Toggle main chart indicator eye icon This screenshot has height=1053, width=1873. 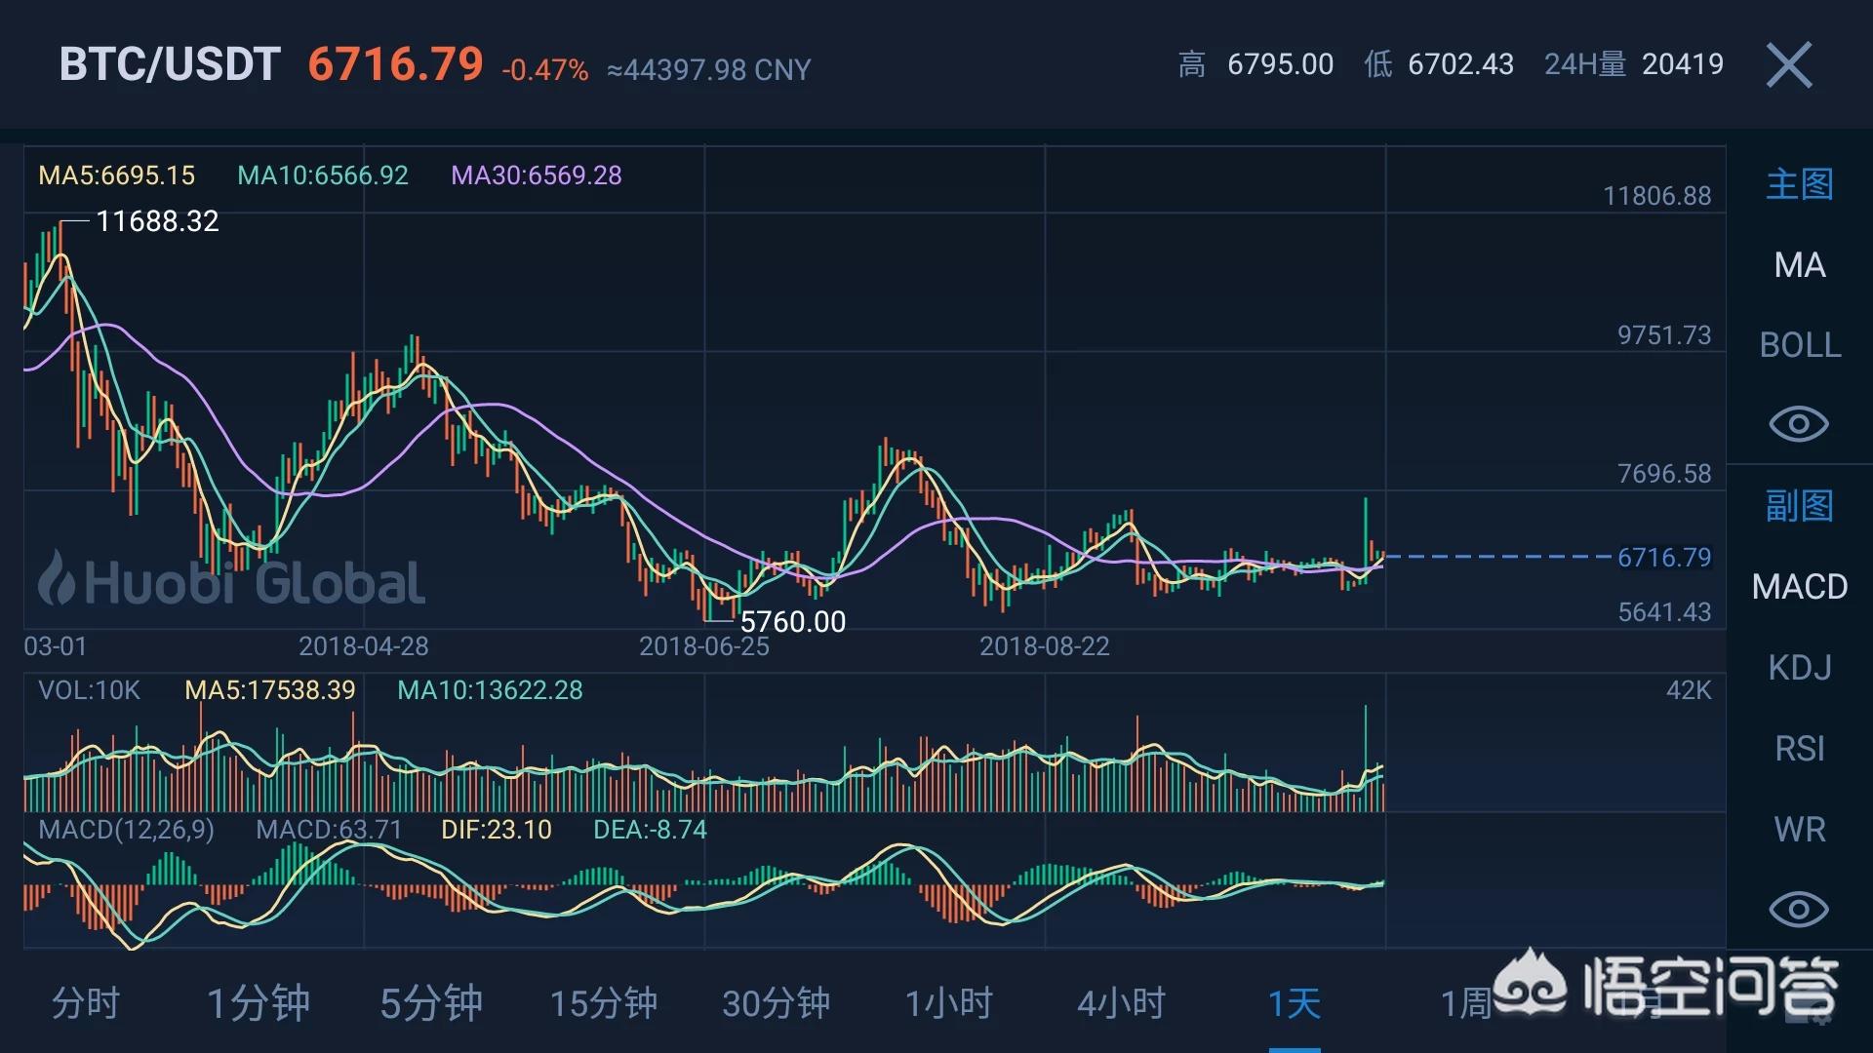[x=1799, y=424]
